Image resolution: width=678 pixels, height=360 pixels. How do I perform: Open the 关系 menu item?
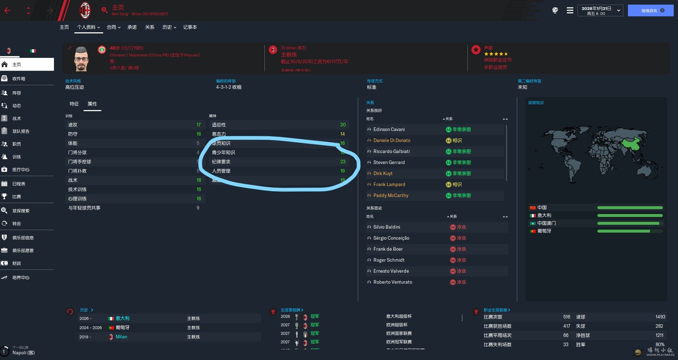(x=150, y=27)
